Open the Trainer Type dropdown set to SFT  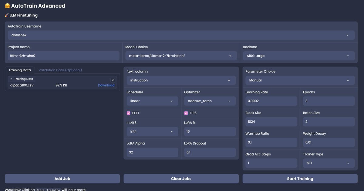pyautogui.click(x=329, y=163)
